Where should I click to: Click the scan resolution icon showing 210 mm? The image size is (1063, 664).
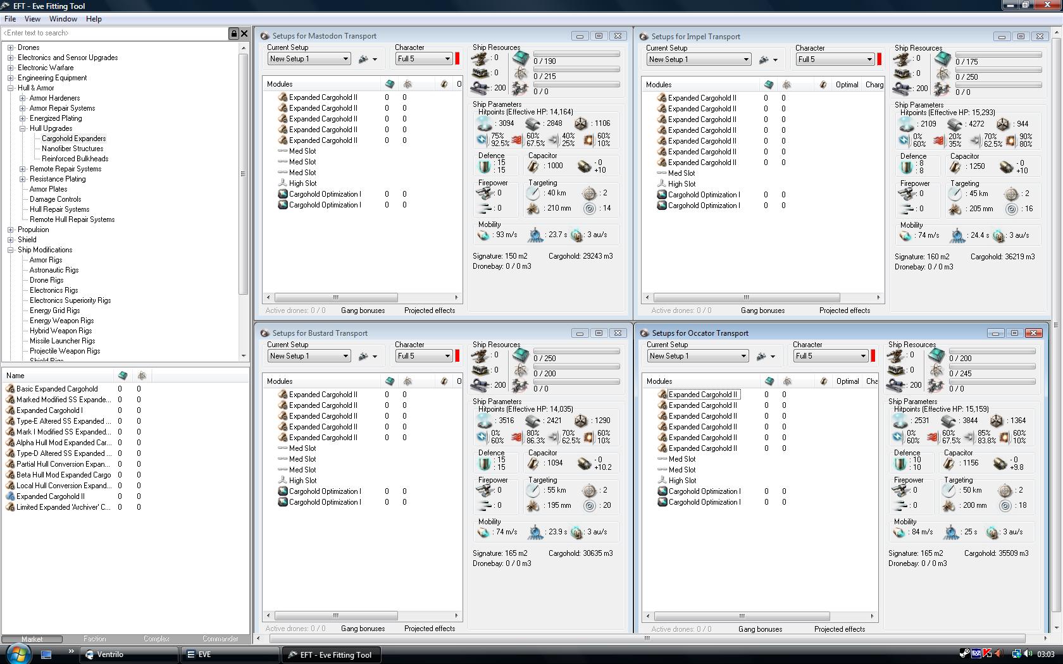click(x=534, y=208)
